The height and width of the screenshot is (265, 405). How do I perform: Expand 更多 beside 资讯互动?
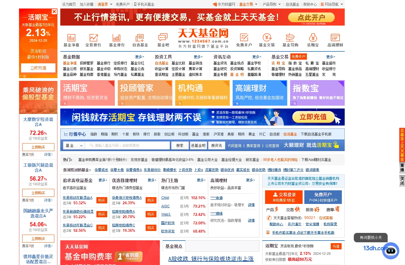tap(257, 57)
